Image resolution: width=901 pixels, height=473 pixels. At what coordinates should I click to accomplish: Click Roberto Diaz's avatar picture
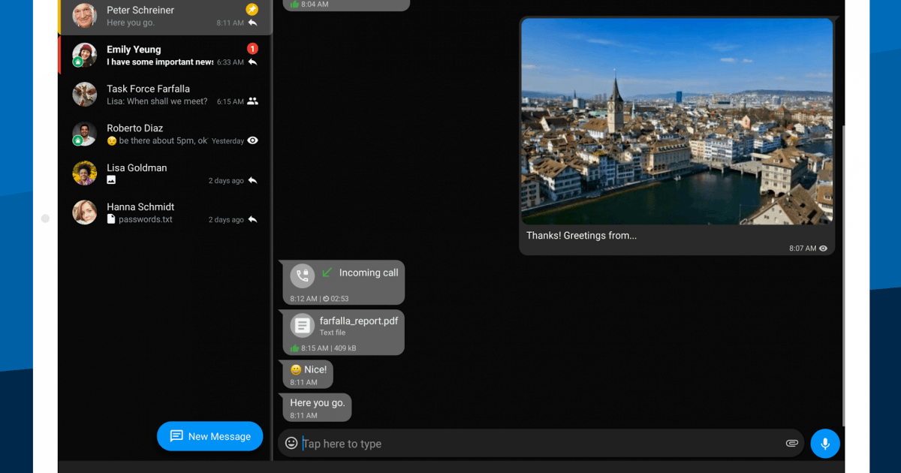coord(84,134)
